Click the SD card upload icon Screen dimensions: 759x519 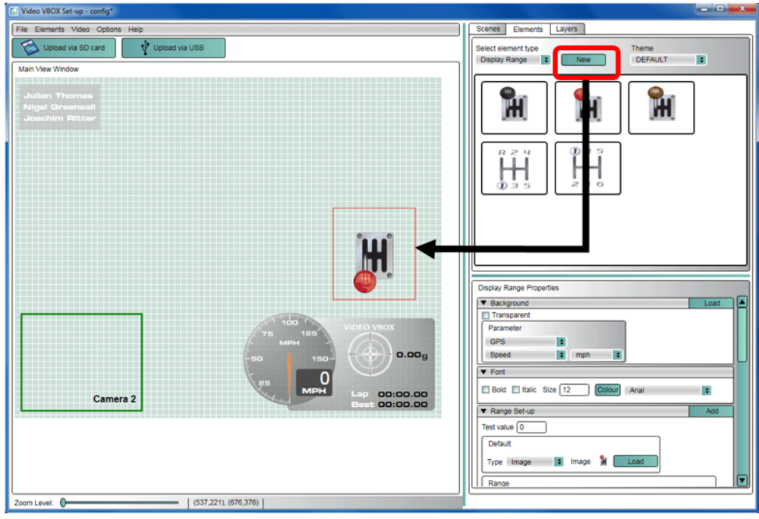(29, 48)
